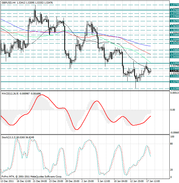Click the 28 Dec 20:00 time label
This screenshot has width=179, height=183.
pyautogui.click(x=72, y=181)
